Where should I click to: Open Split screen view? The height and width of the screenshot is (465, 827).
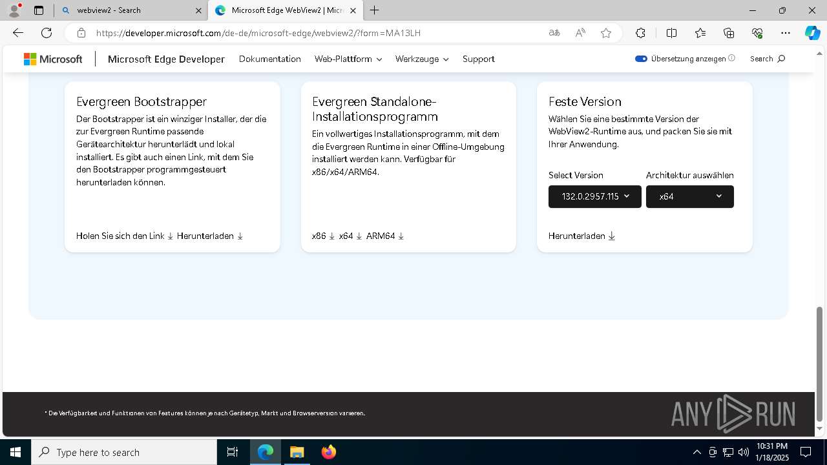(671, 33)
